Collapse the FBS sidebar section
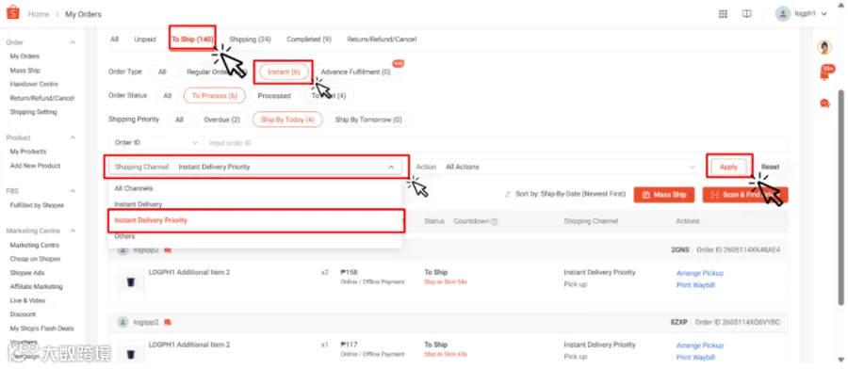 (x=73, y=191)
